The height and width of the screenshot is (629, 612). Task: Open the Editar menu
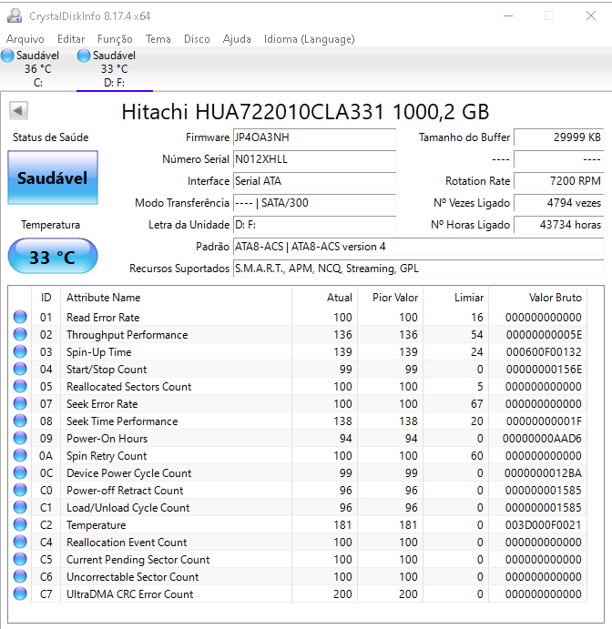click(x=71, y=39)
